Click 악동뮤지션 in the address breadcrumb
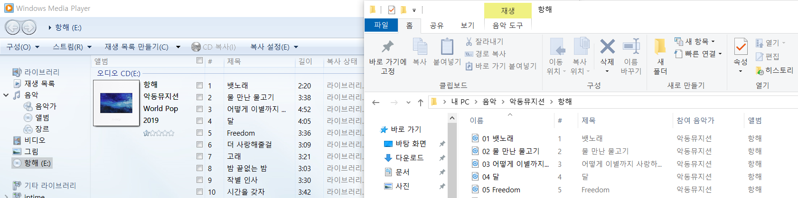Viewport: 798px width, 198px height. (x=527, y=102)
